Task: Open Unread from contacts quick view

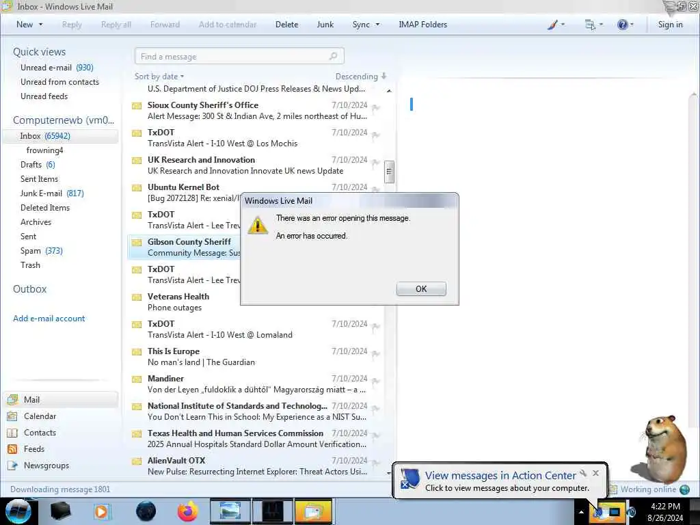Action: pos(60,82)
